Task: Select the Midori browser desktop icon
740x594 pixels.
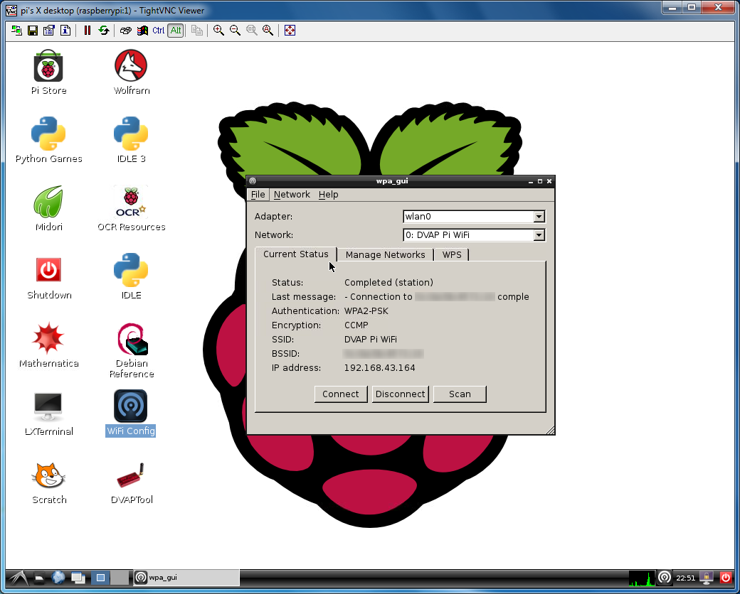Action: point(48,208)
